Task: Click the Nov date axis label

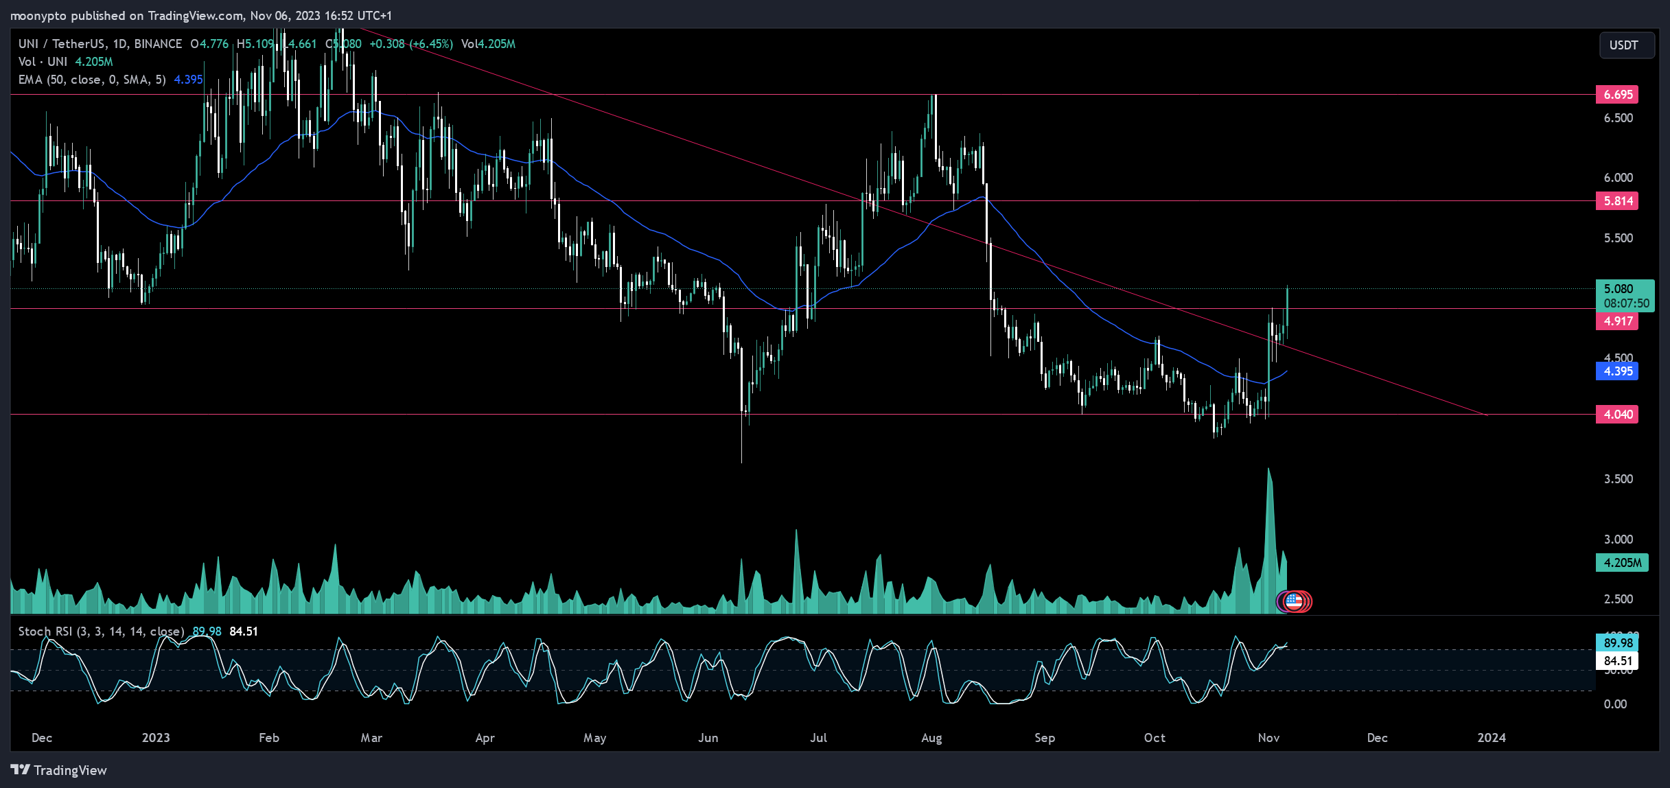Action: coord(1268,738)
